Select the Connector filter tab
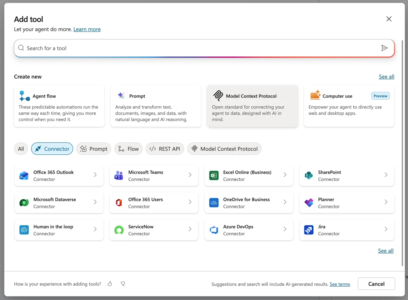408x300 pixels. 52,149
